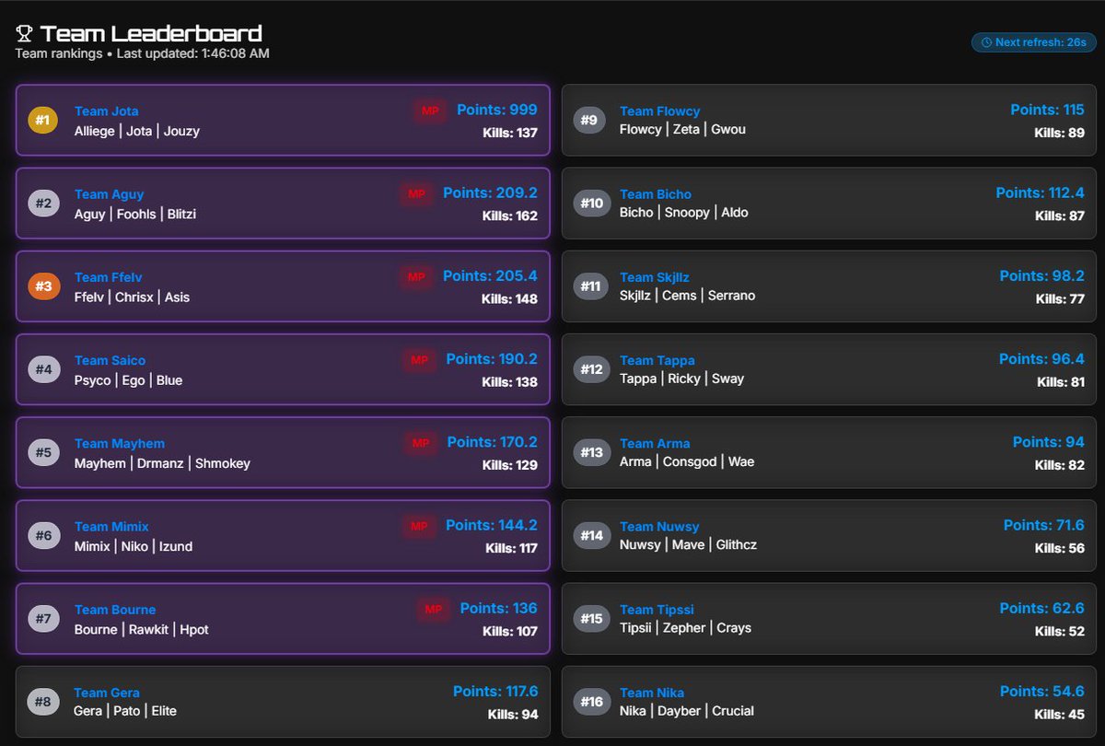This screenshot has width=1105, height=746.
Task: Open the Team Aguy link
Action: [110, 194]
